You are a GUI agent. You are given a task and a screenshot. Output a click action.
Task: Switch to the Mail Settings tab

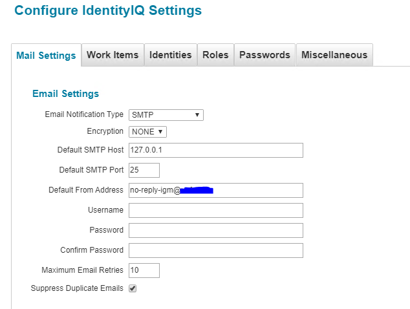coord(45,56)
